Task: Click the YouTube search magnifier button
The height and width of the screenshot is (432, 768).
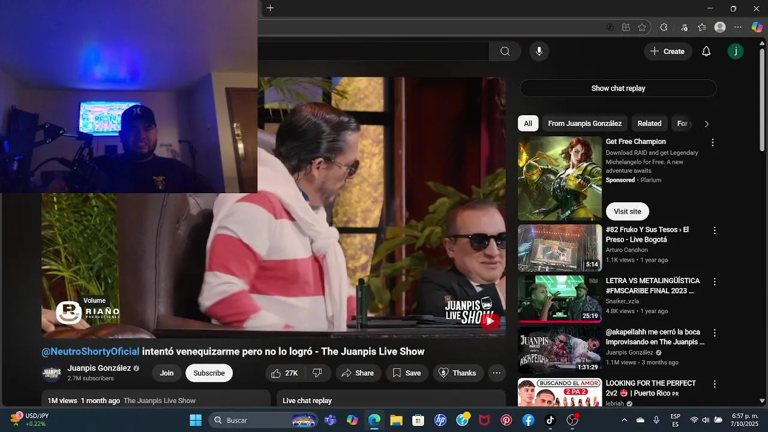Action: tap(505, 52)
